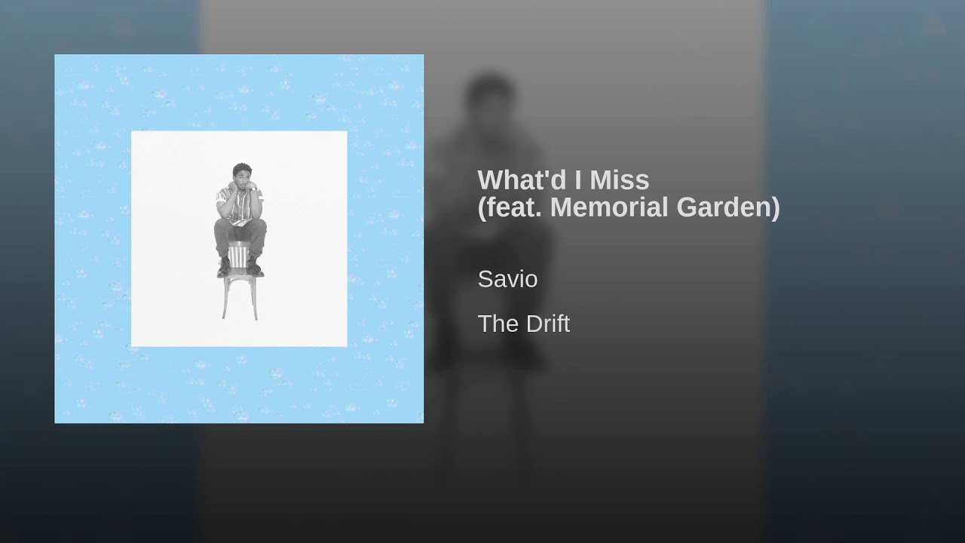
Task: Click the dark gray area below the cover
Action: coord(239,483)
